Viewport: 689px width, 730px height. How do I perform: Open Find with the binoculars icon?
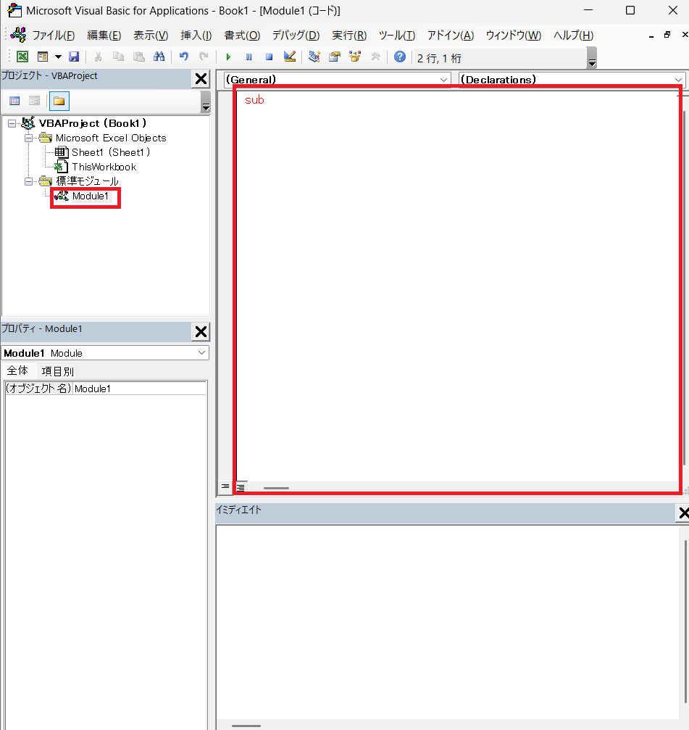point(159,57)
